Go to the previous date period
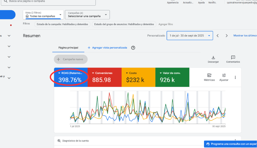Image resolution: width=257 pixels, height=148 pixels. click(x=218, y=36)
